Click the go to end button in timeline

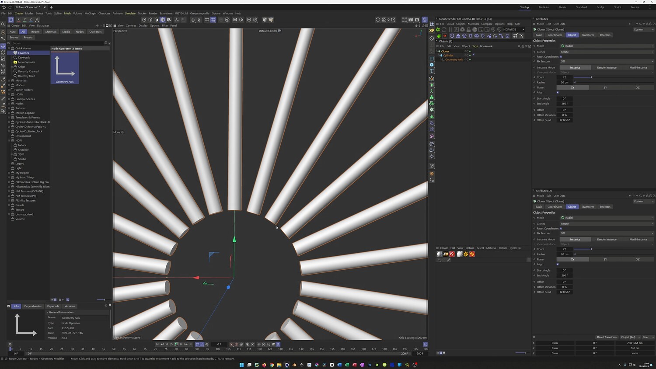tap(191, 344)
